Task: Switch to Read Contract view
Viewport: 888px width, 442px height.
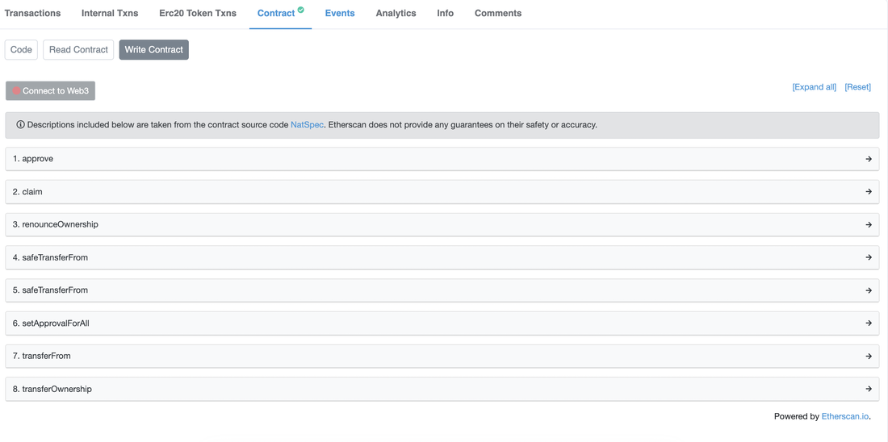Action: (x=78, y=50)
